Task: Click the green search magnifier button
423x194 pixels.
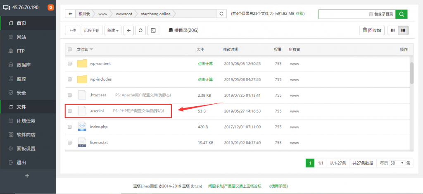Action: (x=402, y=14)
